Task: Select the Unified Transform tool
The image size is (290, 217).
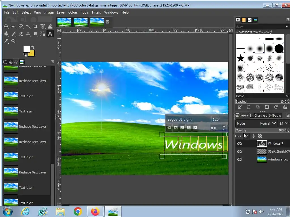Action: pos(43,26)
